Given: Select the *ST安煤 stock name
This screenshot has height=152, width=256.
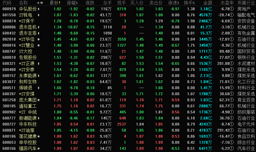Looking at the screenshot, I should pyautogui.click(x=27, y=94).
